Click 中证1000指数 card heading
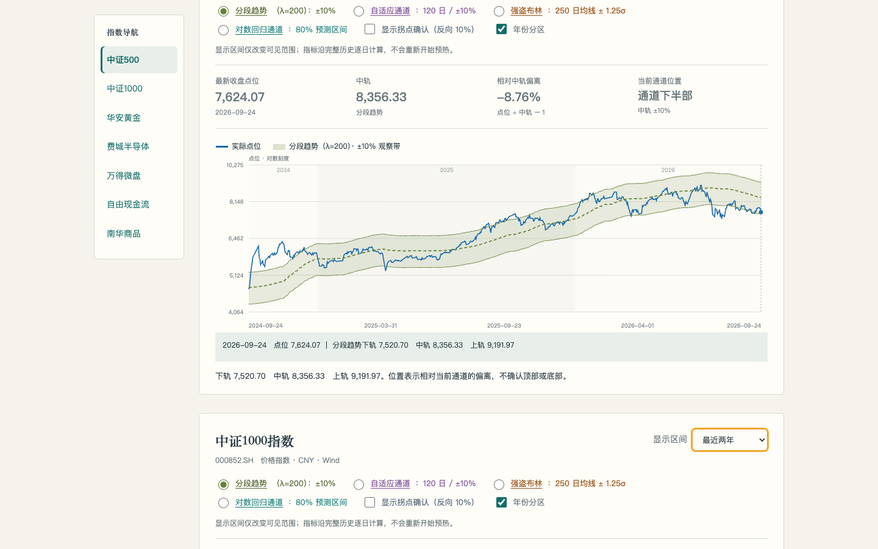 point(255,441)
